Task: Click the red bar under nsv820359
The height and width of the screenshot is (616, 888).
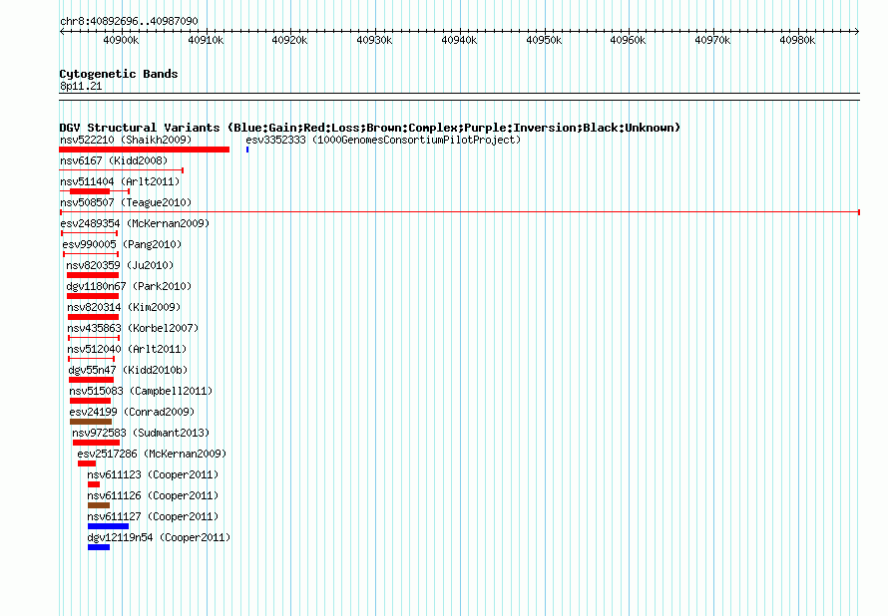Action: coord(93,275)
